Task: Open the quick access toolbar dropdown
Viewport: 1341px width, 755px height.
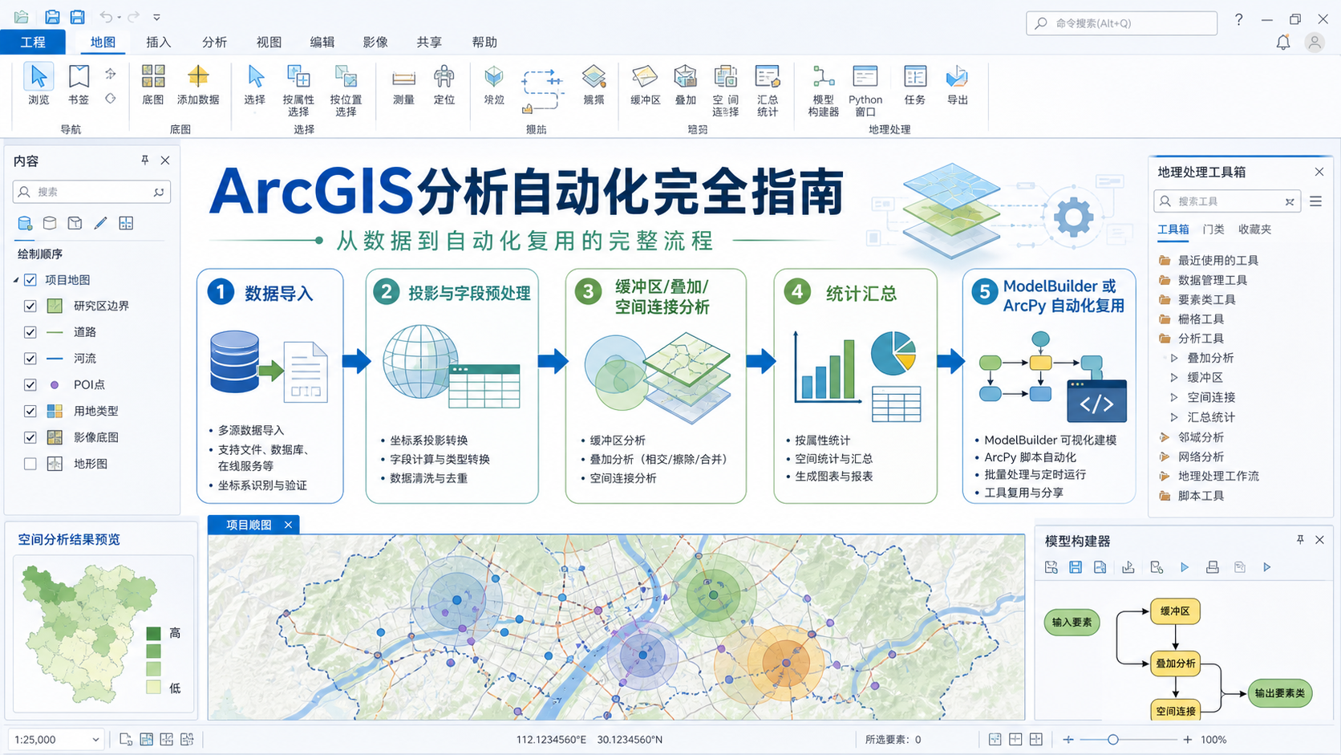Action: click(x=156, y=17)
